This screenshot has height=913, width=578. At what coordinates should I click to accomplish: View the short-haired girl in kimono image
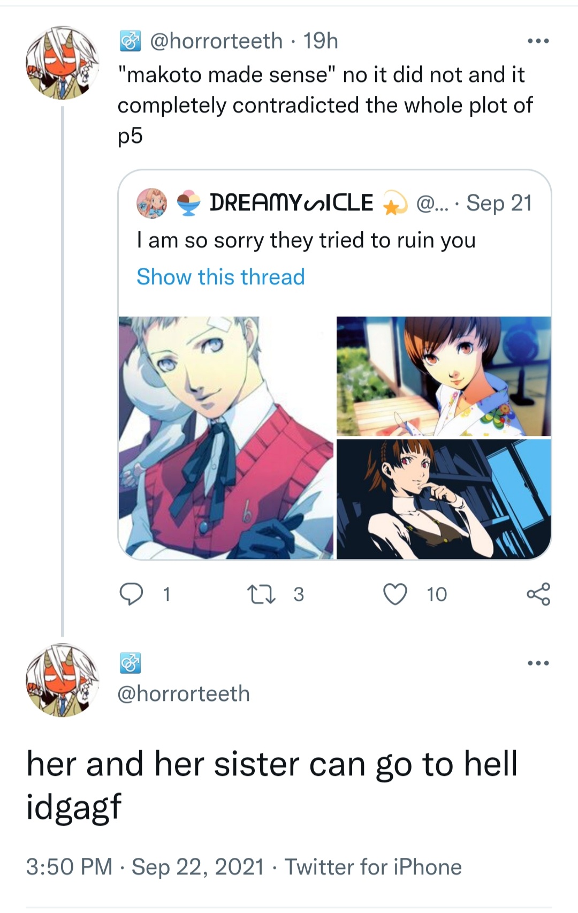pos(444,376)
